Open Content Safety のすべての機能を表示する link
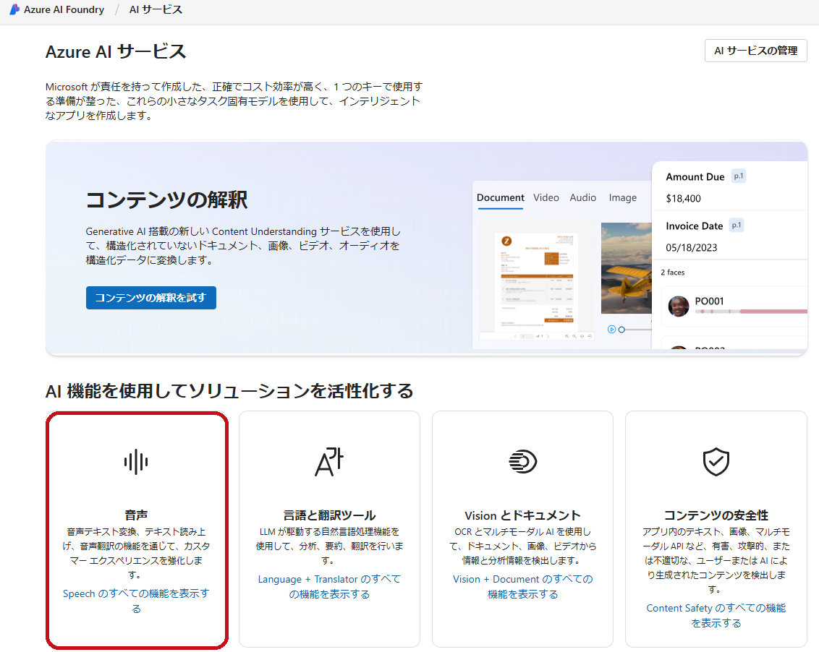The image size is (819, 652). pos(716,615)
